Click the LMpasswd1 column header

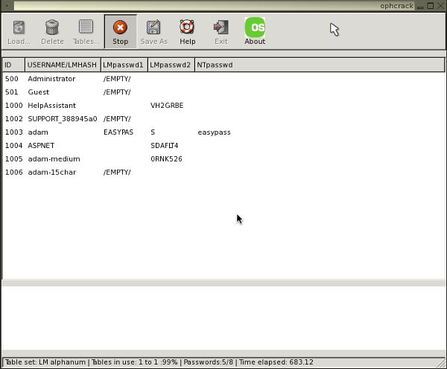click(x=124, y=65)
